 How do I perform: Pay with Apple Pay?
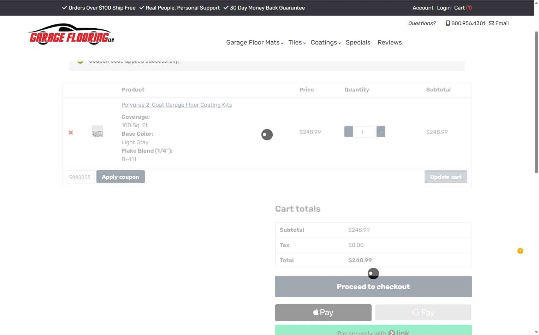coord(323,313)
